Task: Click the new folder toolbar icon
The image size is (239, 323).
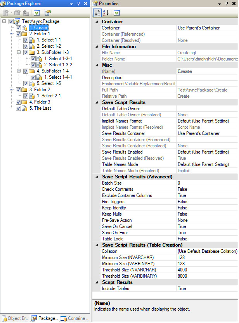Action: 17,13
